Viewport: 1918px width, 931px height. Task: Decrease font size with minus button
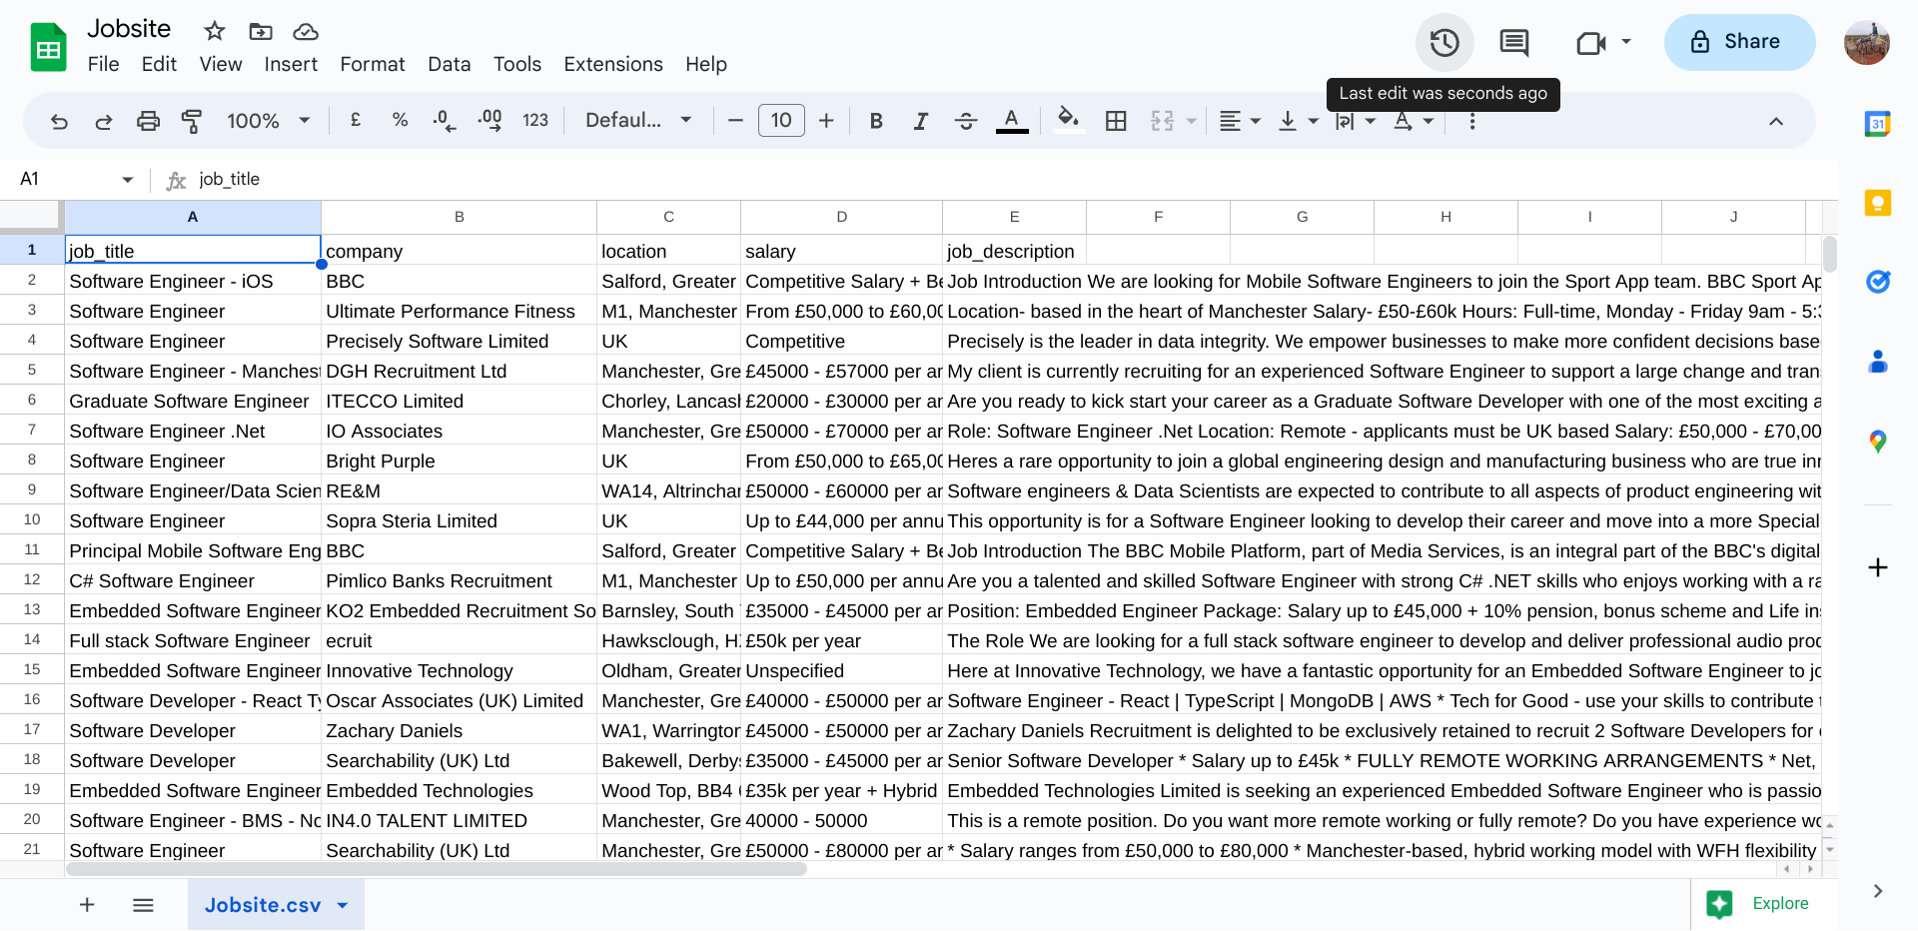(736, 121)
